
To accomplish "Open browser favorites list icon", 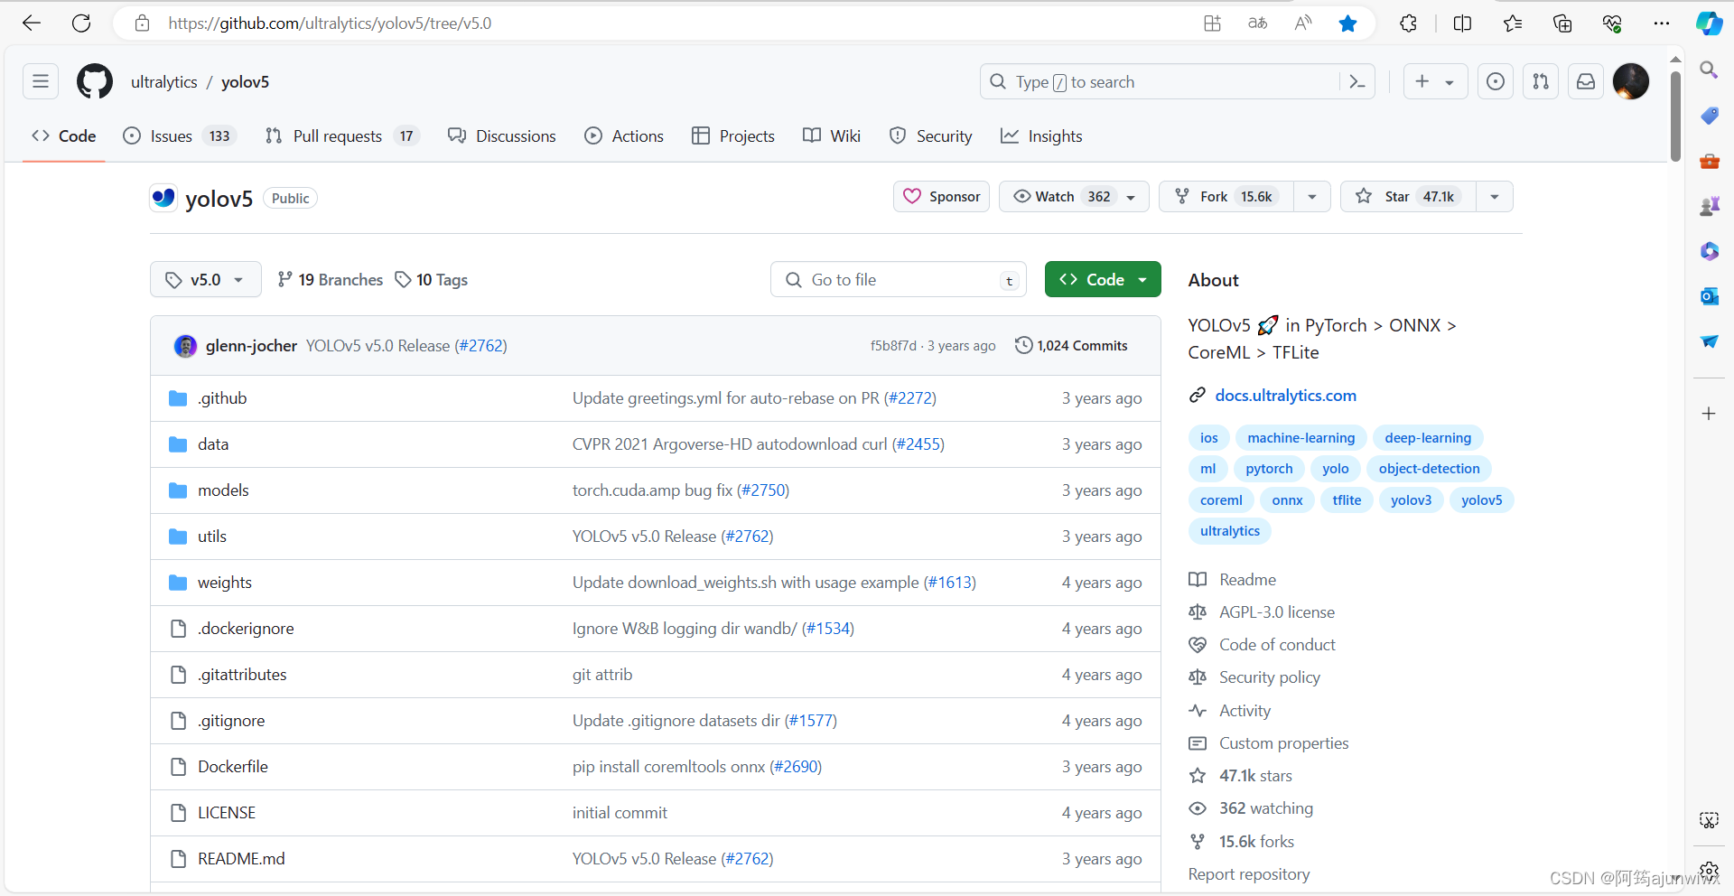I will click(x=1513, y=23).
